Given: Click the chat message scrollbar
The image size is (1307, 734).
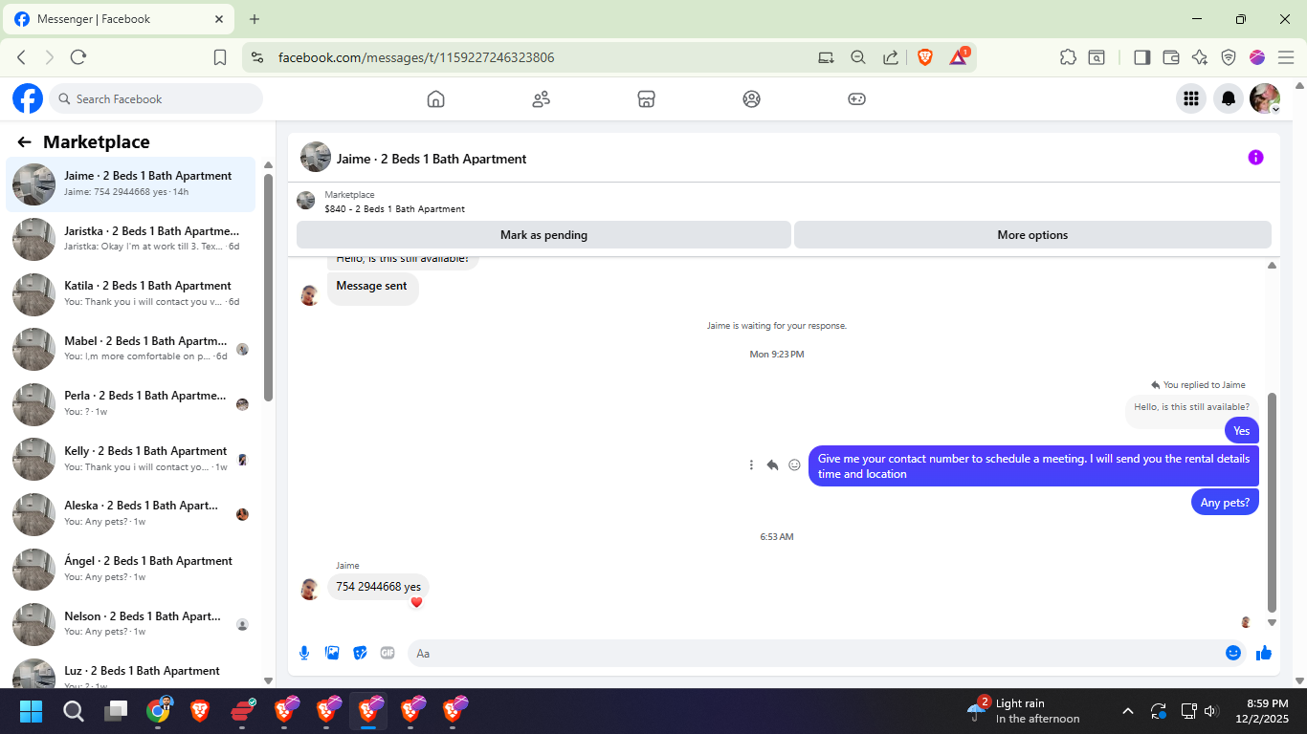Looking at the screenshot, I should click(1272, 502).
